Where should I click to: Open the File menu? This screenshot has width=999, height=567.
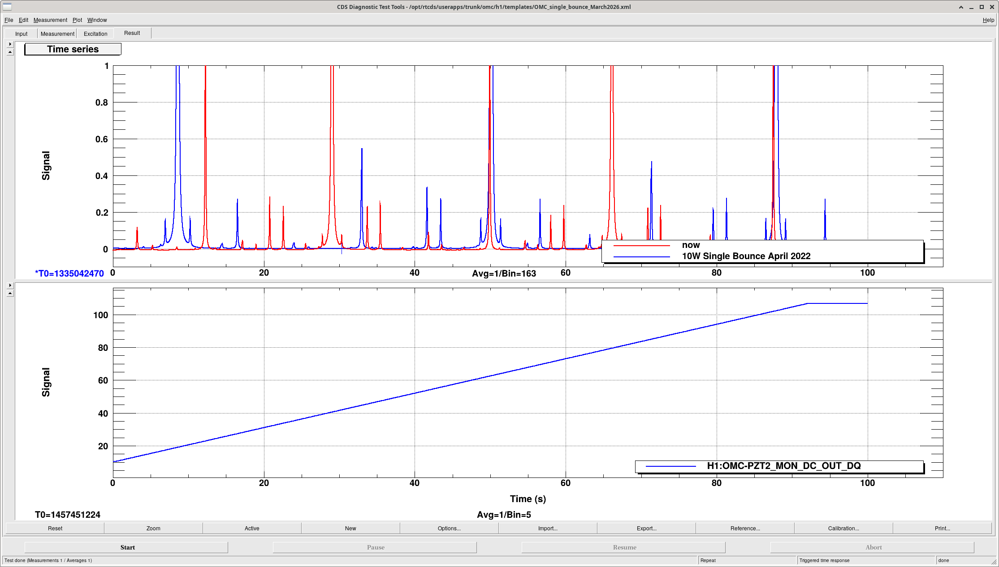coord(9,20)
